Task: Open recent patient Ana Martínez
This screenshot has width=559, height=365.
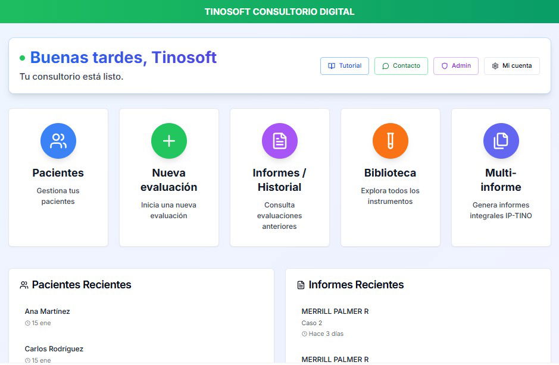Action: (x=48, y=311)
